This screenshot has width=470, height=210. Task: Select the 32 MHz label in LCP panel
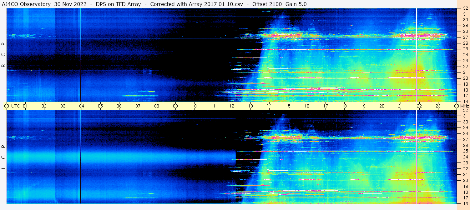(465, 110)
